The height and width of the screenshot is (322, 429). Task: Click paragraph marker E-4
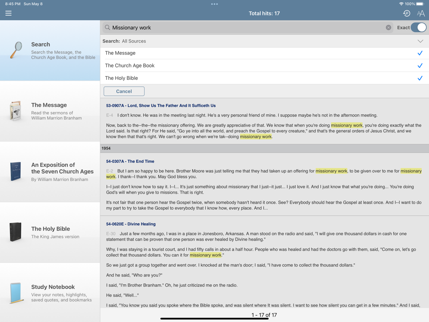tap(109, 115)
